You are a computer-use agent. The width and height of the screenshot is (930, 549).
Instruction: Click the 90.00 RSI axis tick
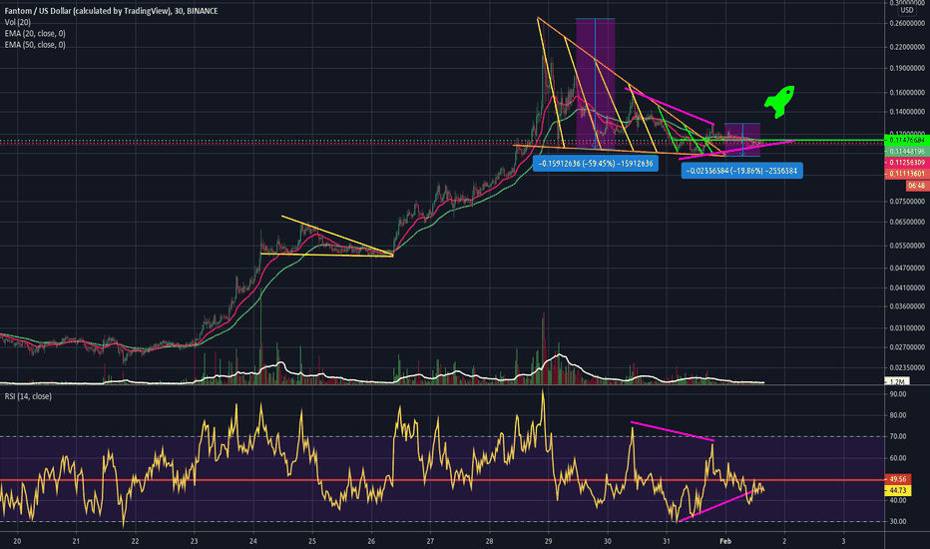[x=897, y=393]
